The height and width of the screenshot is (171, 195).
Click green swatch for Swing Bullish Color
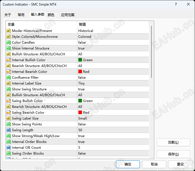click(x=80, y=101)
